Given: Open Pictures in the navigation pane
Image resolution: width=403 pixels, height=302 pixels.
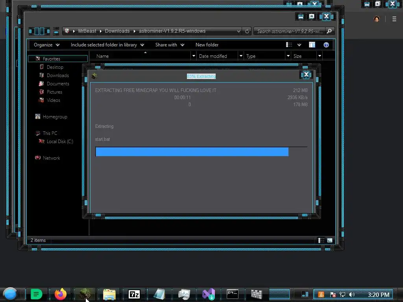Looking at the screenshot, I should [54, 92].
